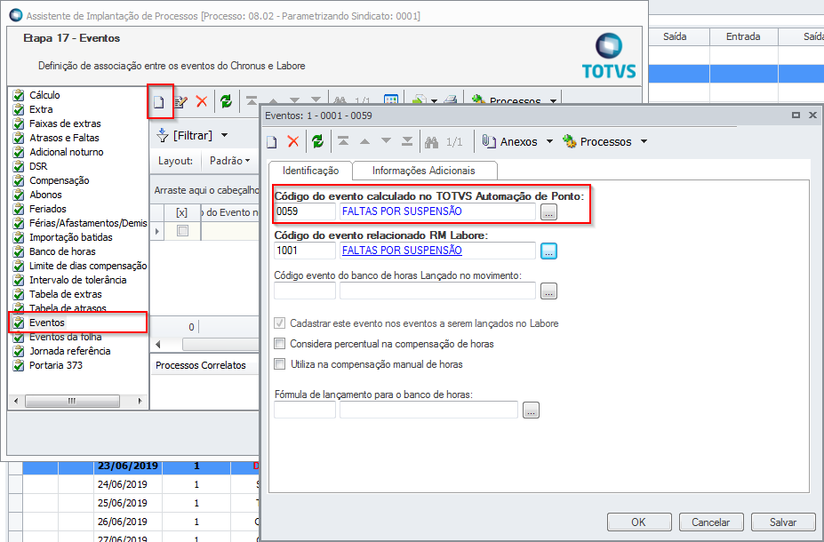The height and width of the screenshot is (542, 824).
Task: Click the red delete X in wizard toolbar
Action: [202, 101]
